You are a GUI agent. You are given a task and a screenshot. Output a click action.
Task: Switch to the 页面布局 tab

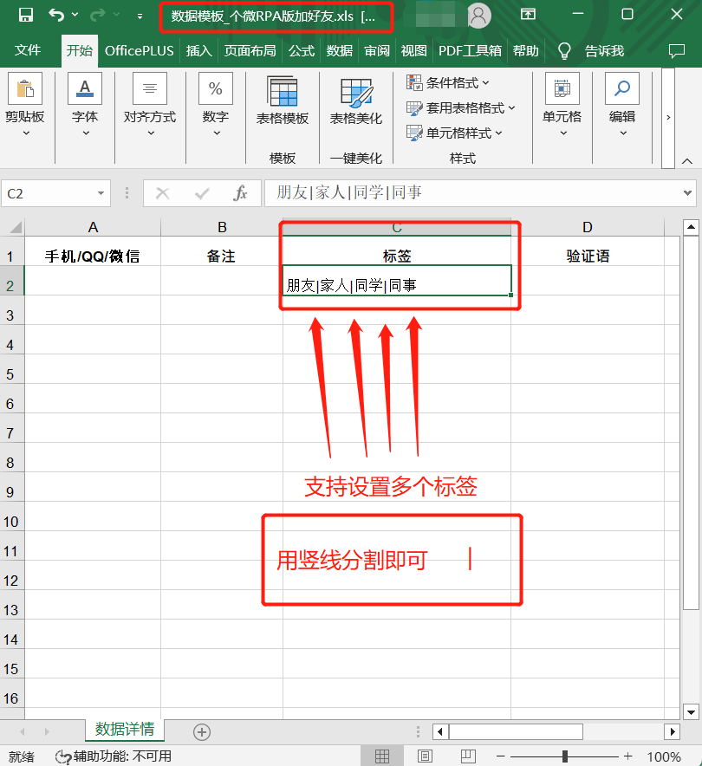point(250,51)
